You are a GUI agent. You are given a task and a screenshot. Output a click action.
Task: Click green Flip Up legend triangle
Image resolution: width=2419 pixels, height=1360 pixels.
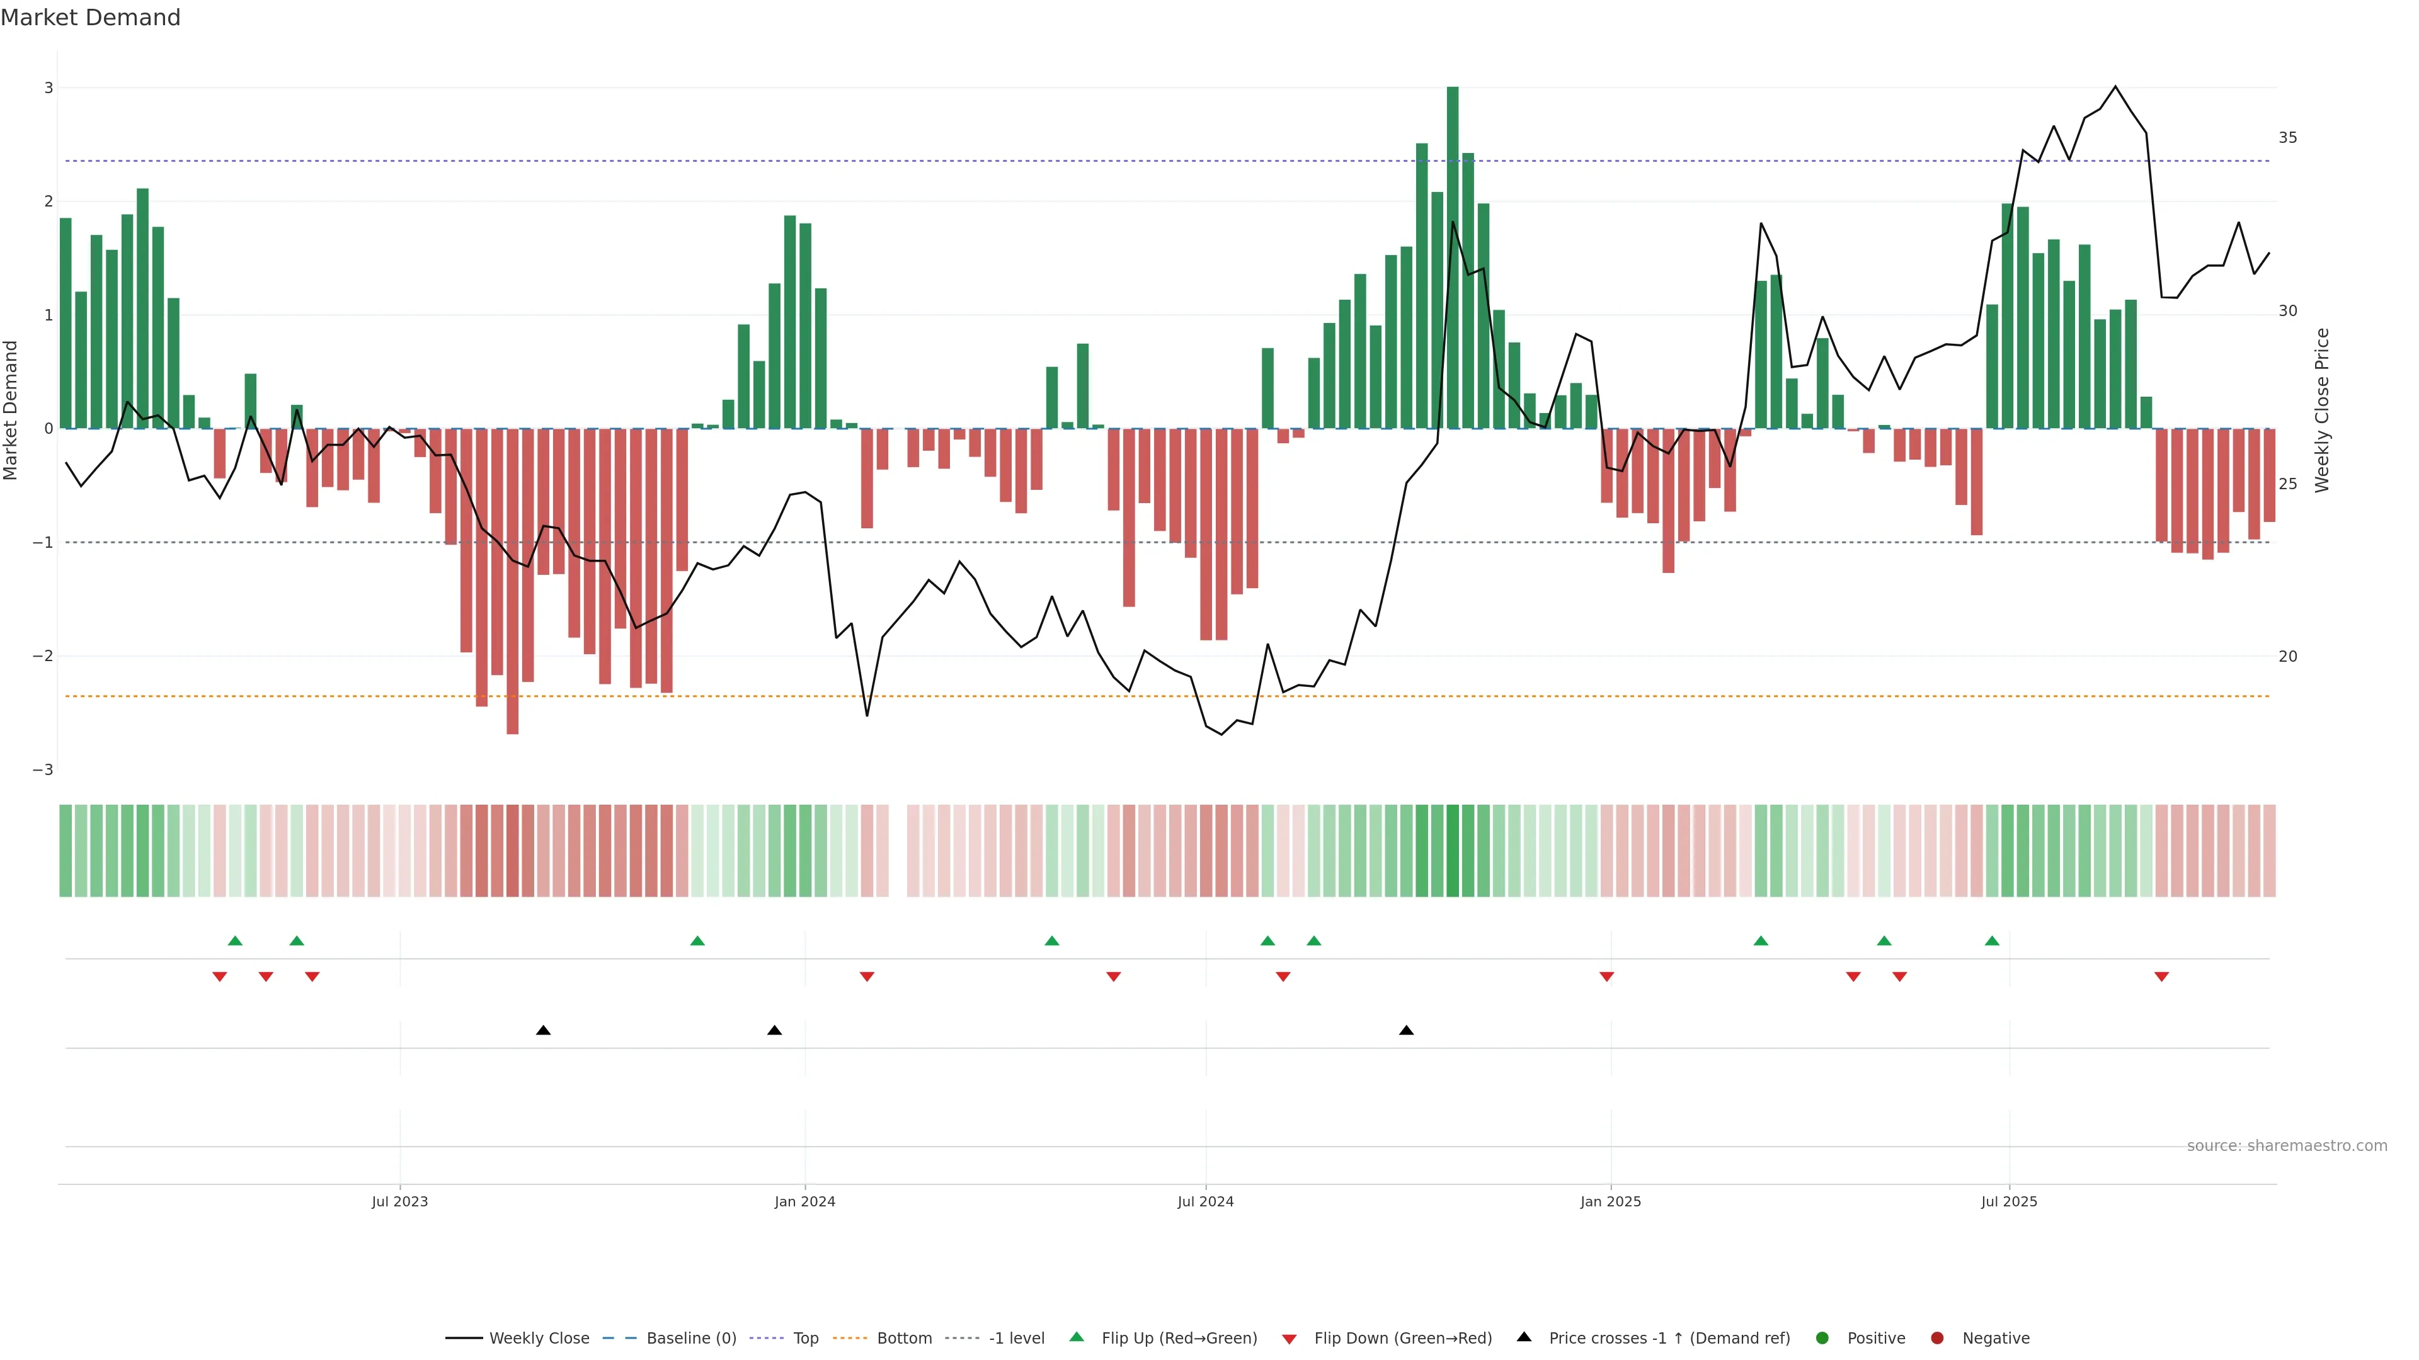1077,1337
